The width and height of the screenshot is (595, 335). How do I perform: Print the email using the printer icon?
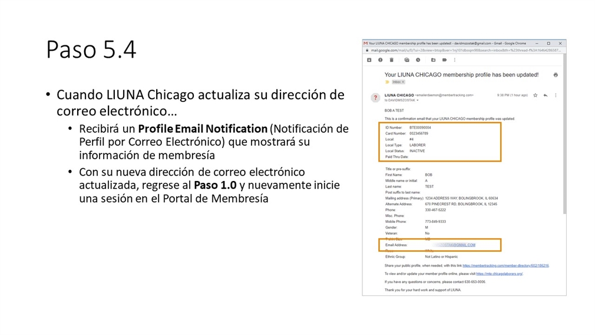[x=556, y=75]
